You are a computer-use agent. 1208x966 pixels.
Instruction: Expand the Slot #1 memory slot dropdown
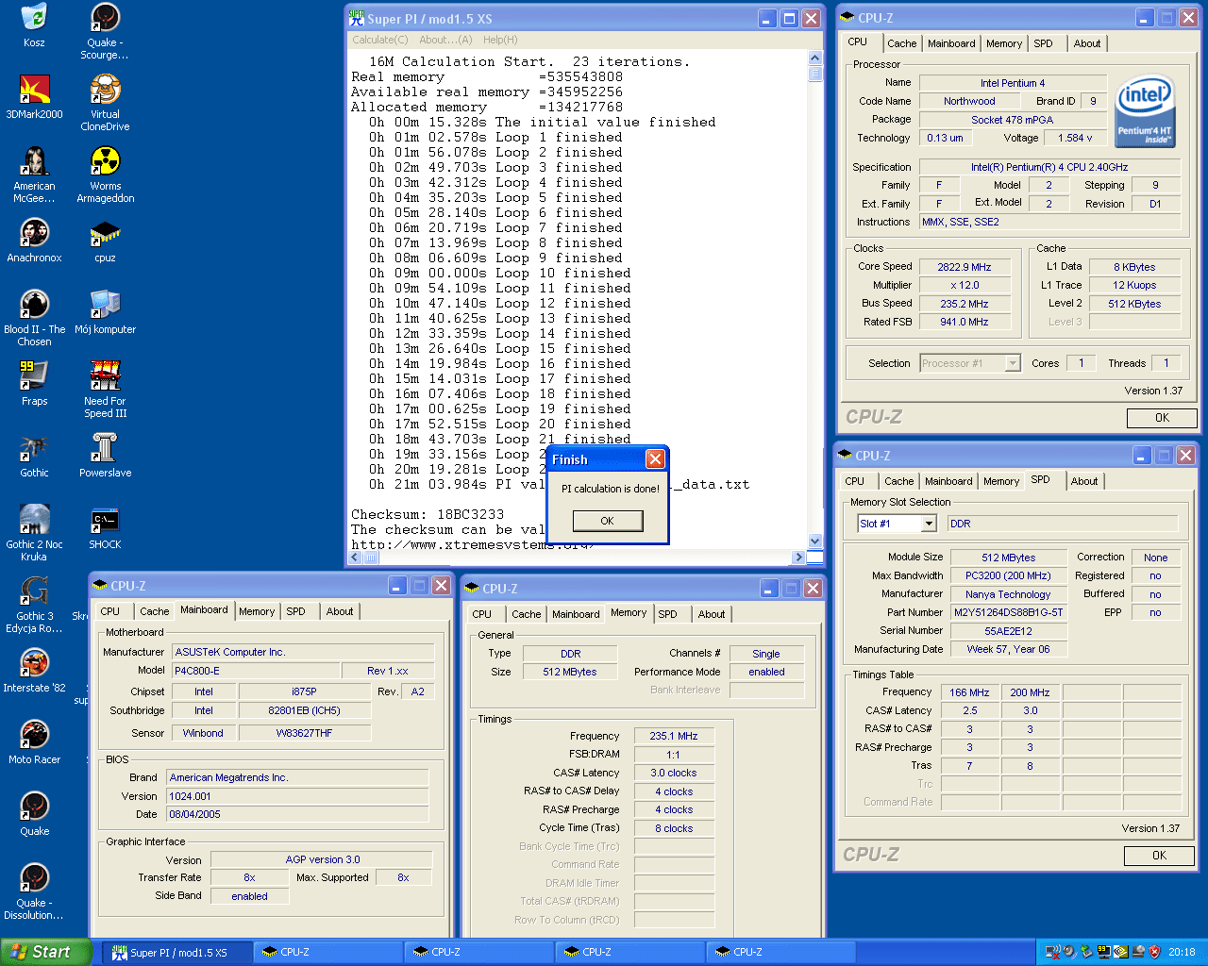pos(929,524)
